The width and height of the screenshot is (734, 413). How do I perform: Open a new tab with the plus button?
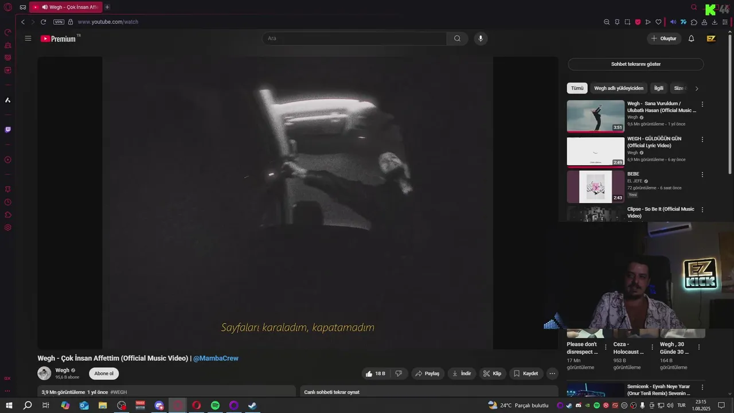tap(107, 7)
